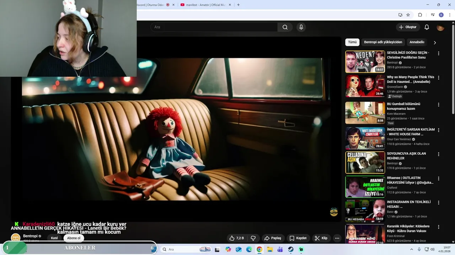
Task: Open WHITE HOUSE FARM video thumbnail
Action: coord(365,138)
